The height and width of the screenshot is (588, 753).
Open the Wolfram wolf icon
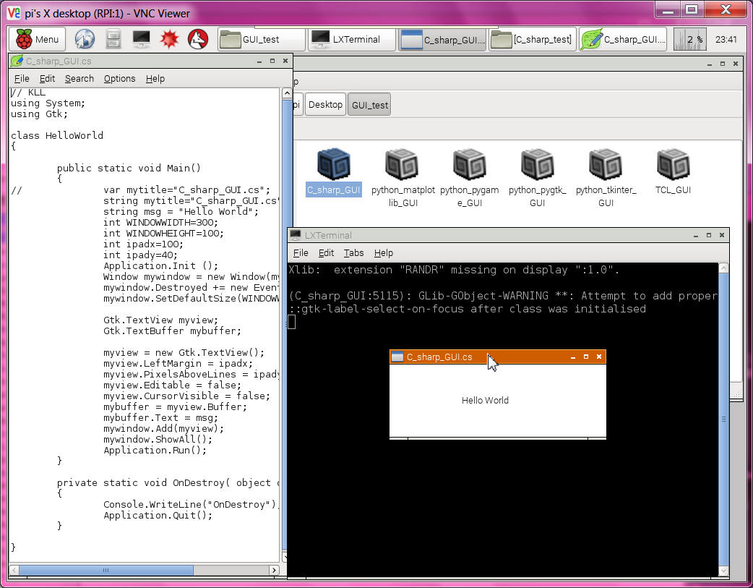[197, 40]
